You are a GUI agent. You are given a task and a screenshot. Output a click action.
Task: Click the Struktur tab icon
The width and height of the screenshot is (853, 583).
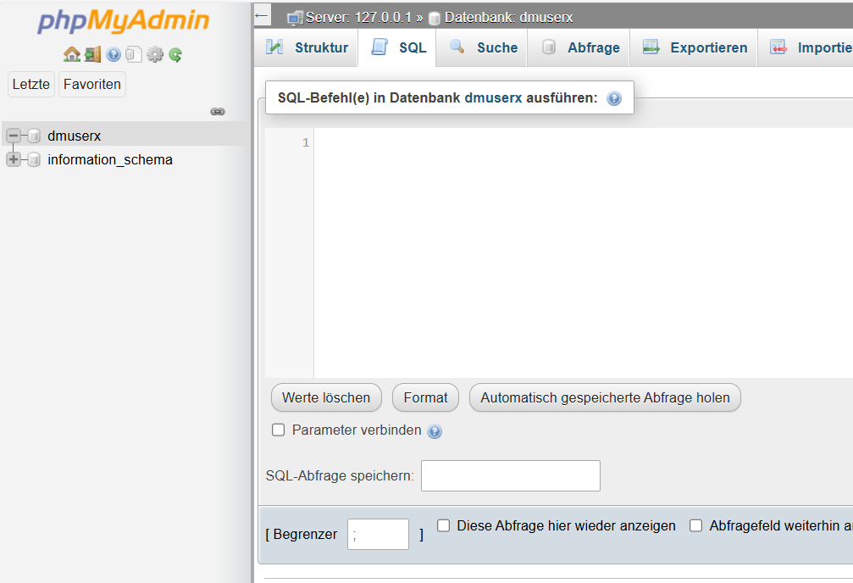pyautogui.click(x=274, y=47)
